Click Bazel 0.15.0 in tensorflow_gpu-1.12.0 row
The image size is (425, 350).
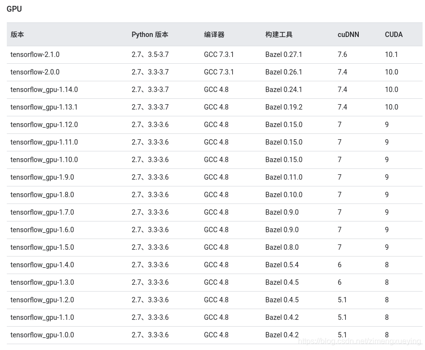coord(284,125)
